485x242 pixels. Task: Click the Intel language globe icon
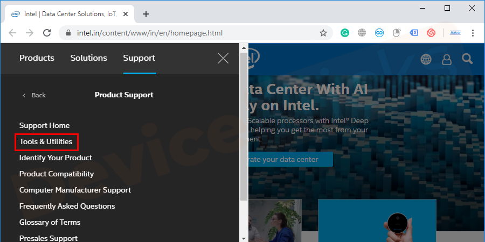426,59
